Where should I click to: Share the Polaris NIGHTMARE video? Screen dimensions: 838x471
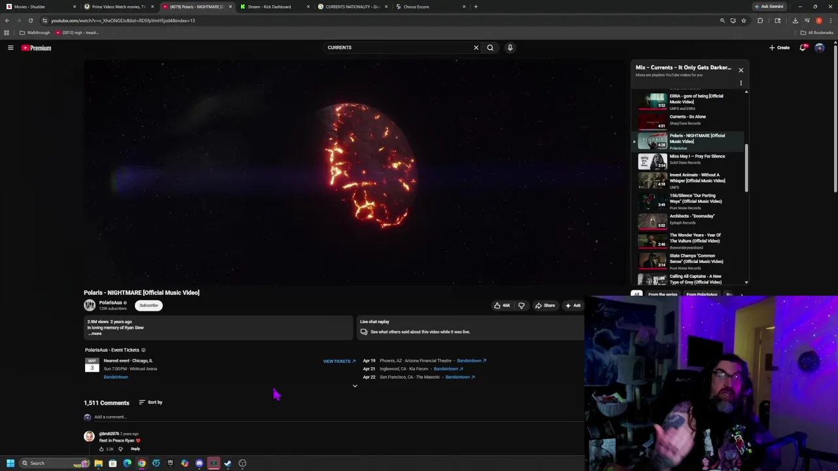[545, 305]
